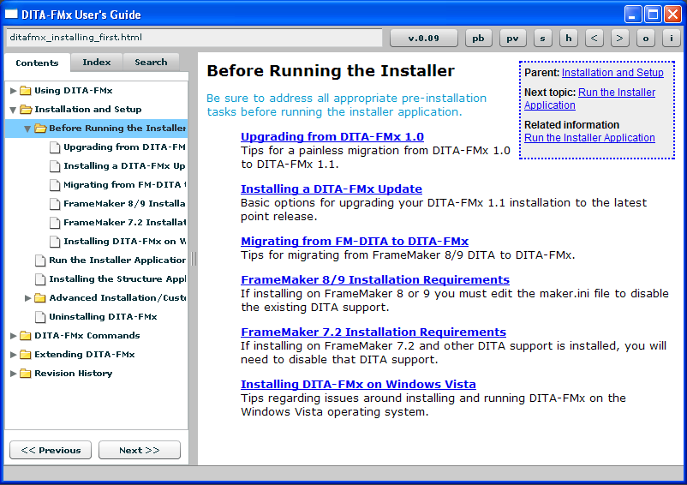Click the pb toolbar button
The image size is (687, 485).
[x=478, y=38]
